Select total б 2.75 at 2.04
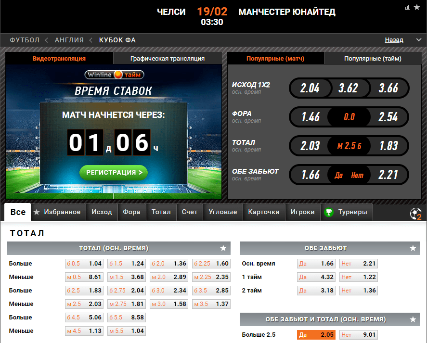The height and width of the screenshot is (343, 427). coord(126,291)
